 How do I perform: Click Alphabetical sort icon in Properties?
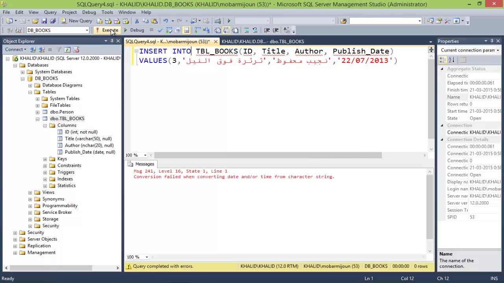[x=451, y=60]
